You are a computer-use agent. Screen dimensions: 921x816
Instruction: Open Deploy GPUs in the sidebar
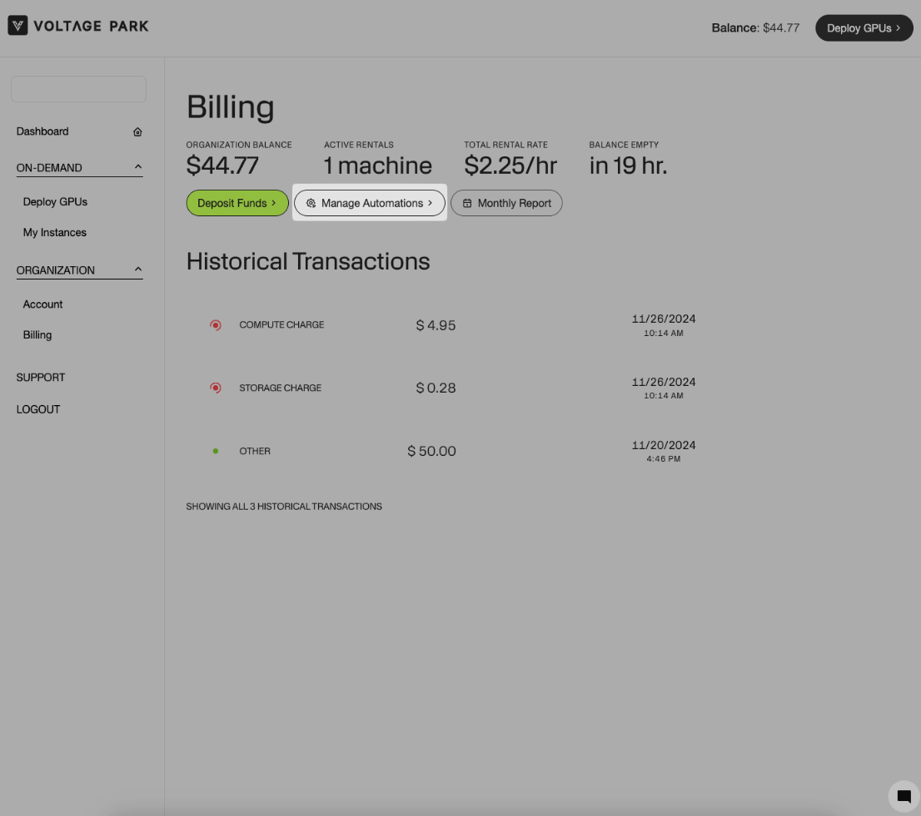pyautogui.click(x=55, y=201)
